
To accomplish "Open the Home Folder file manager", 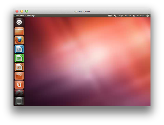I will point(19,31).
